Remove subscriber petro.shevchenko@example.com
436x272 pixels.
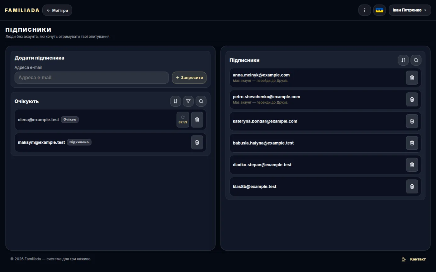click(412, 99)
